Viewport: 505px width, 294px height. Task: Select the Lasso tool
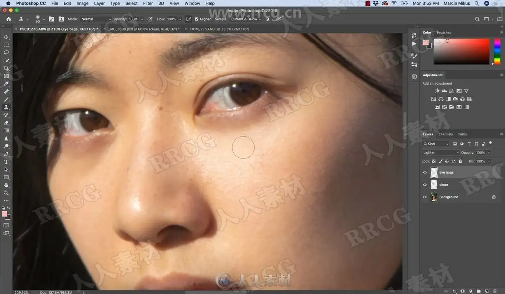pos(6,53)
